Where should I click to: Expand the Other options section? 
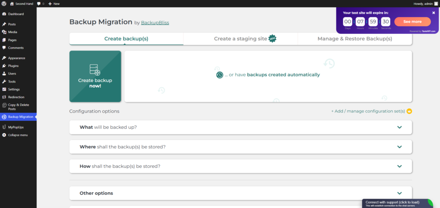[x=241, y=193]
